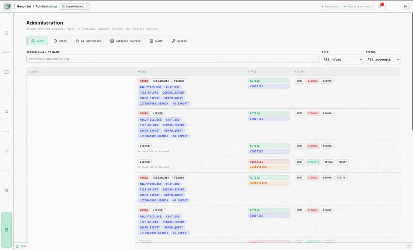Click Activate on the disabled unverified Viewer account

(x=314, y=162)
